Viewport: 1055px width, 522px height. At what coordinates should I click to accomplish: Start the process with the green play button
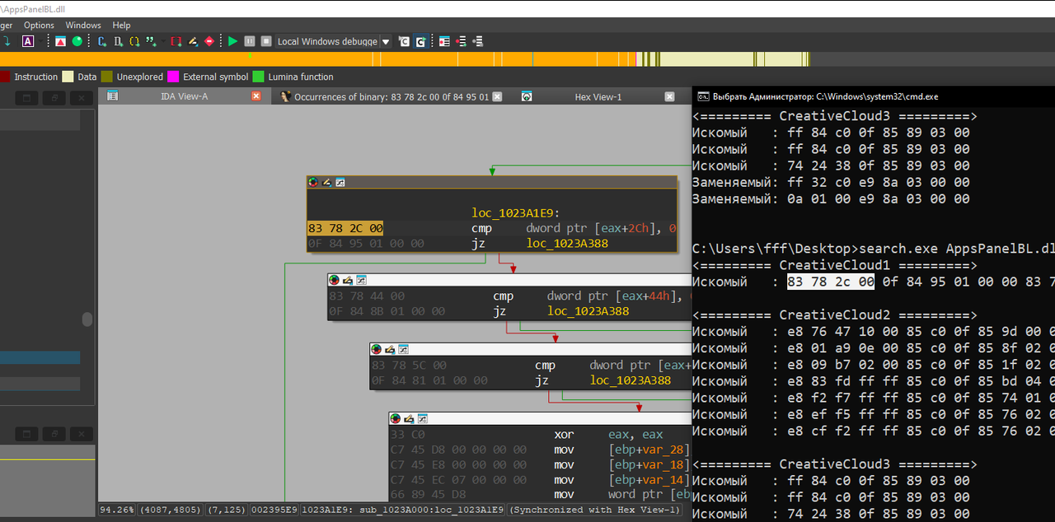click(x=232, y=41)
